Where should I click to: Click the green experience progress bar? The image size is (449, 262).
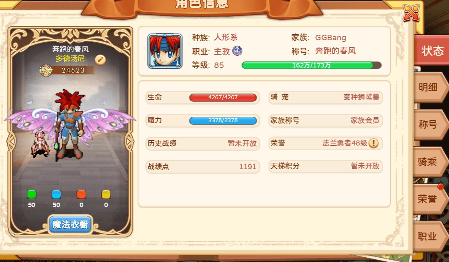[x=311, y=65]
